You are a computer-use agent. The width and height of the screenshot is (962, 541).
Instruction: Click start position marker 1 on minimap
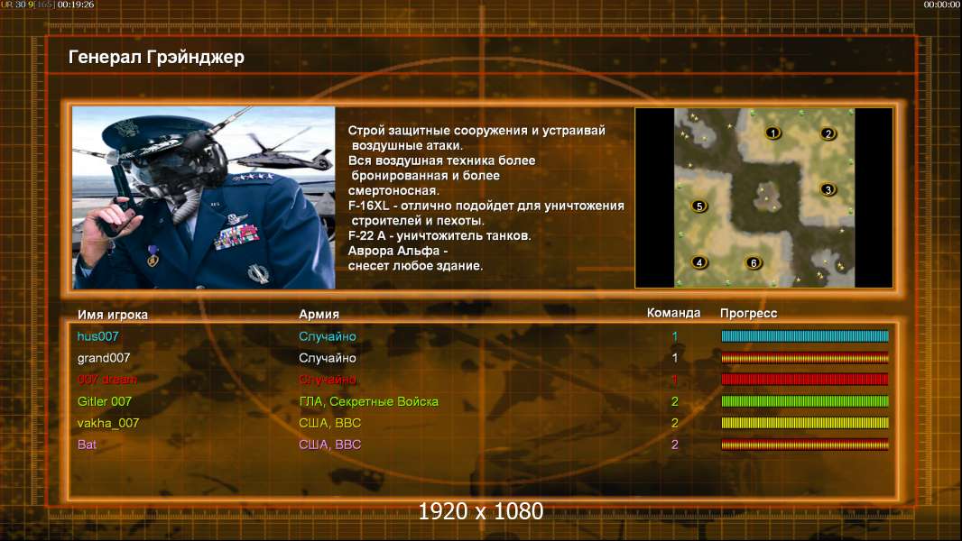point(773,133)
